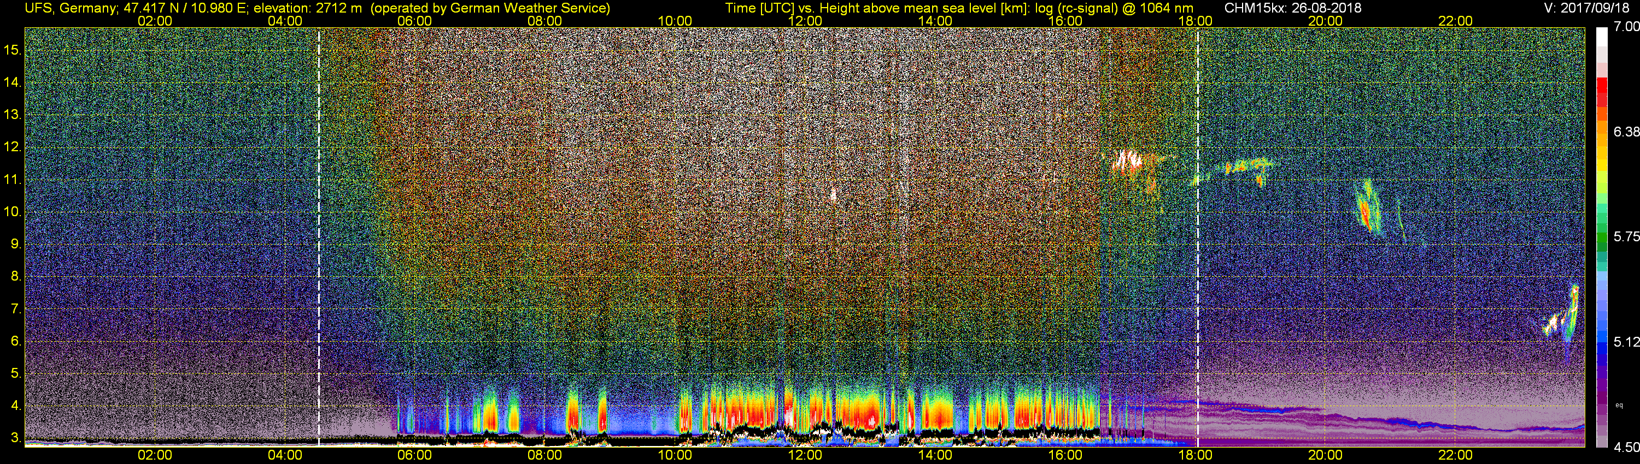Click the '04:00' label on the upper time axis

(x=285, y=21)
